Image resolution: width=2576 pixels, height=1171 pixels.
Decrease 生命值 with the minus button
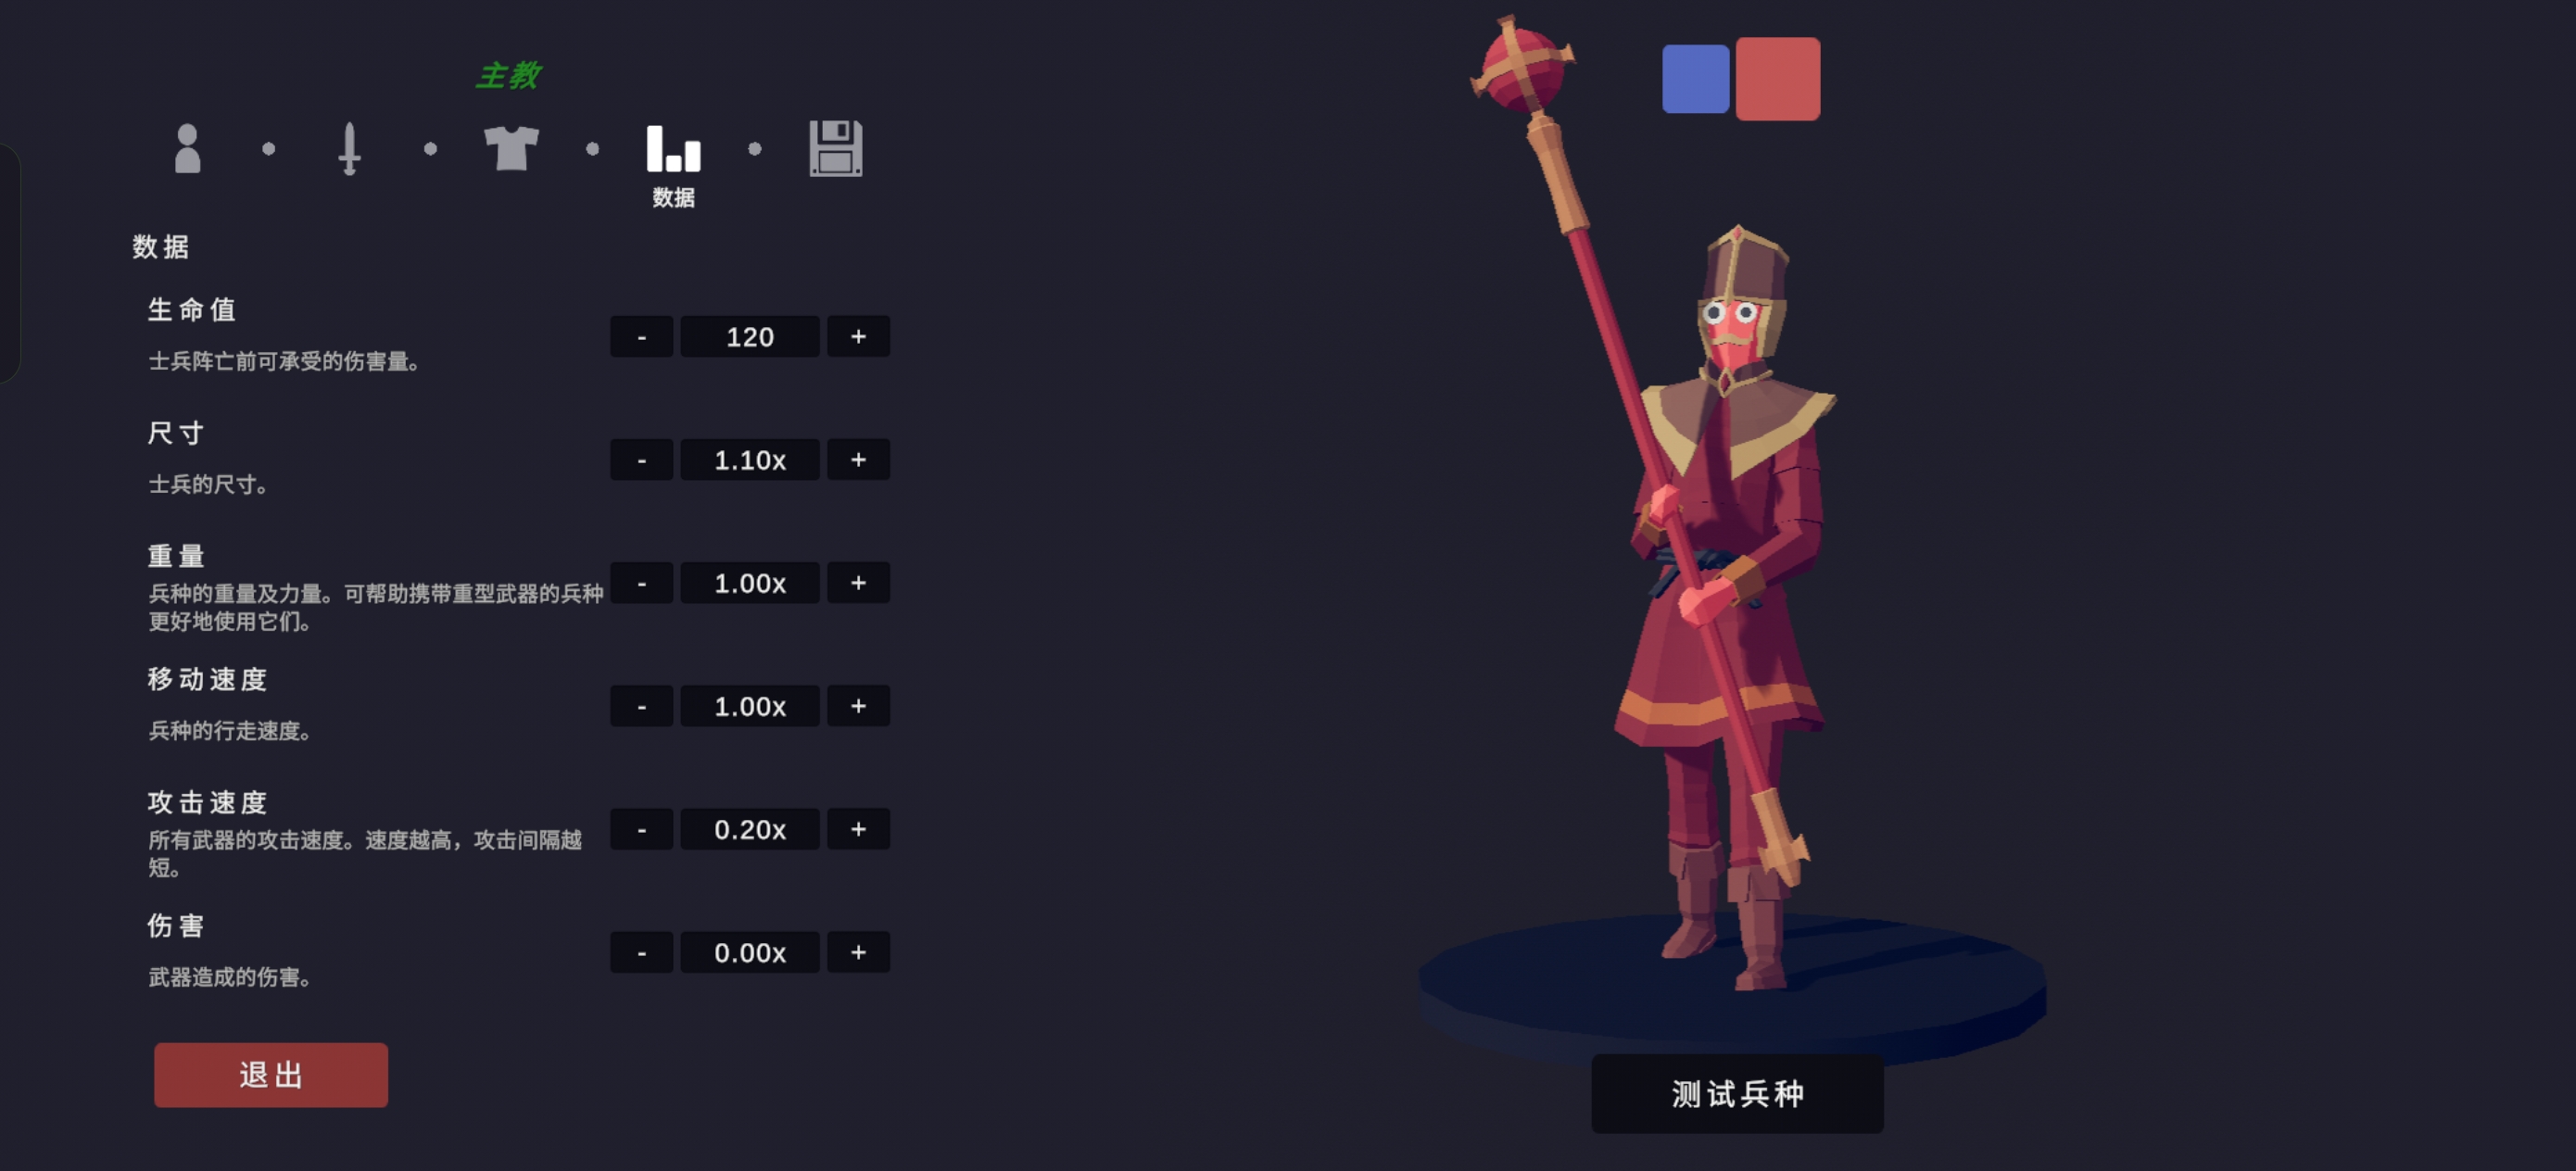coord(641,337)
